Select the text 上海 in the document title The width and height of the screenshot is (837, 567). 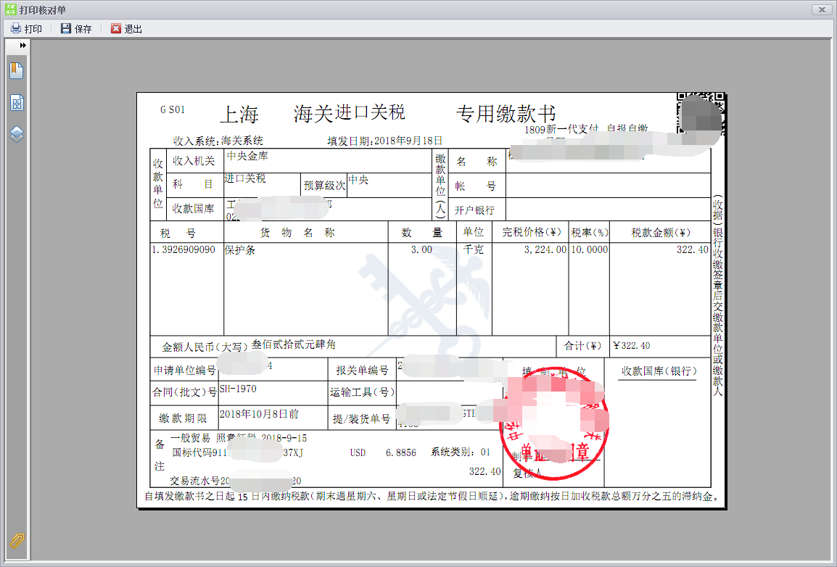click(239, 114)
